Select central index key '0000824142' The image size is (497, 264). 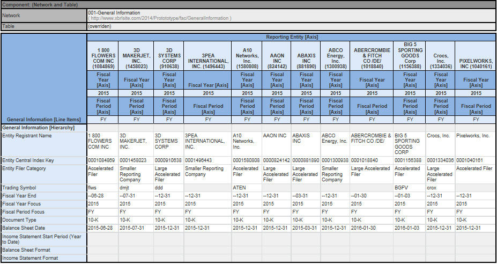pyautogui.click(x=277, y=160)
